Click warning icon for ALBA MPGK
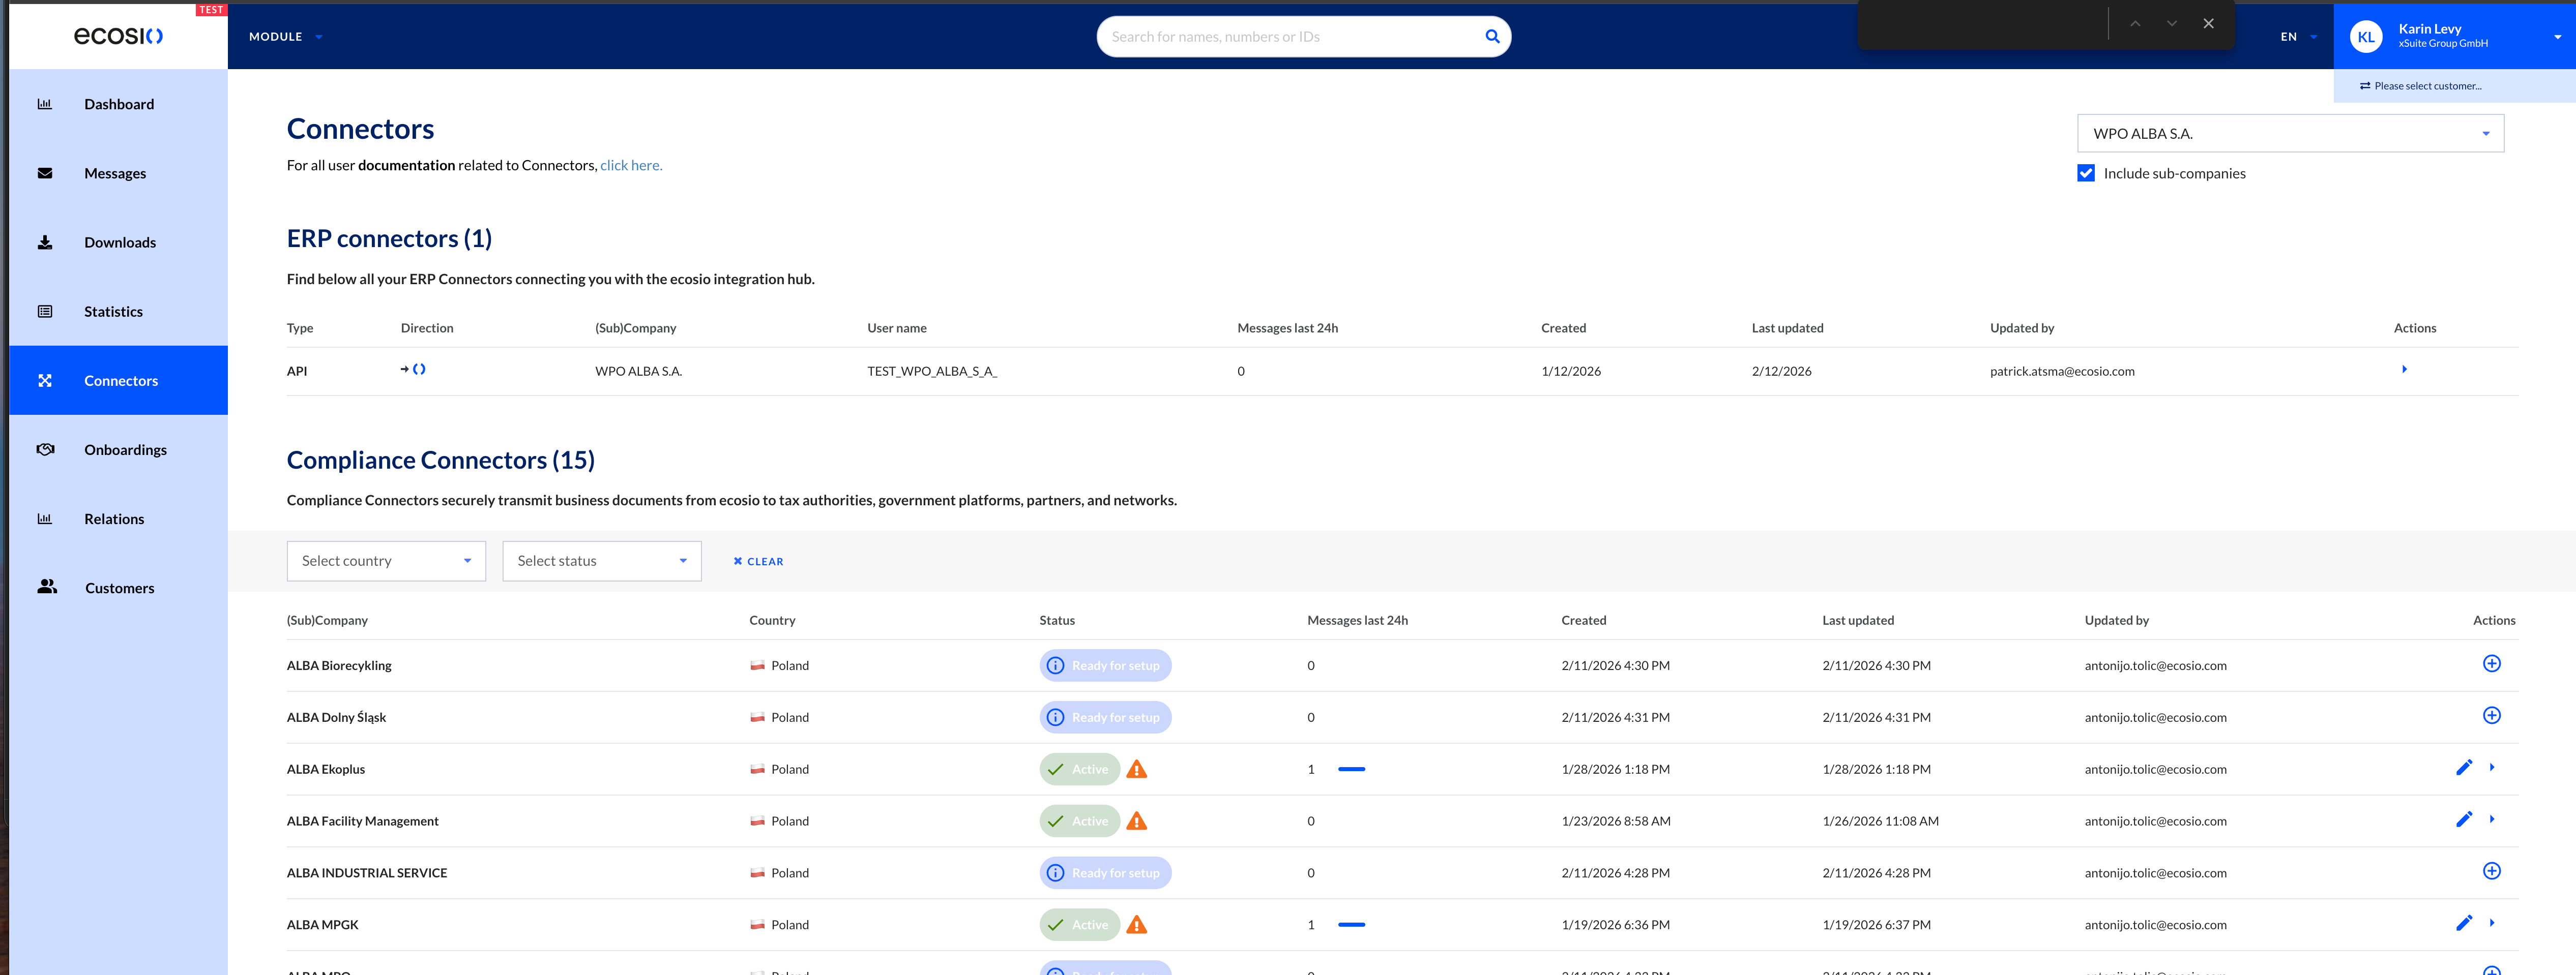Screen dimensions: 2576x975 pos(1137,925)
